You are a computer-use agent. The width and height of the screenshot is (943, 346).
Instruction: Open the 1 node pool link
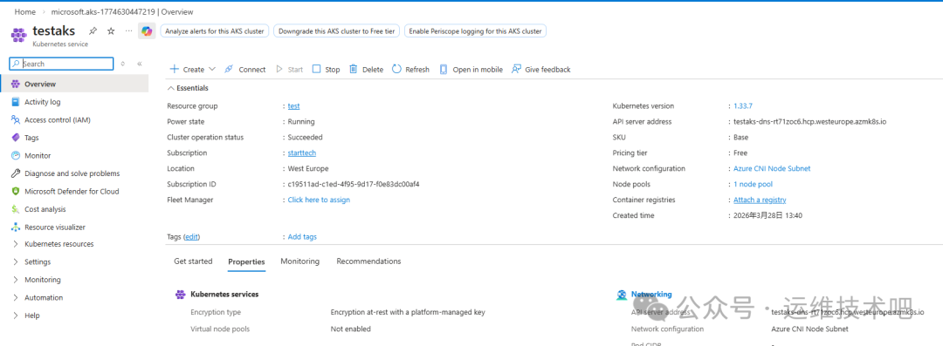coord(753,185)
